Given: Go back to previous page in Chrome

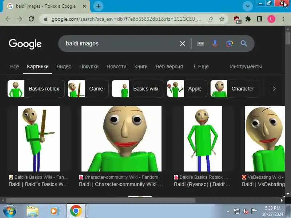Looking at the screenshot, I should (x=8, y=19).
